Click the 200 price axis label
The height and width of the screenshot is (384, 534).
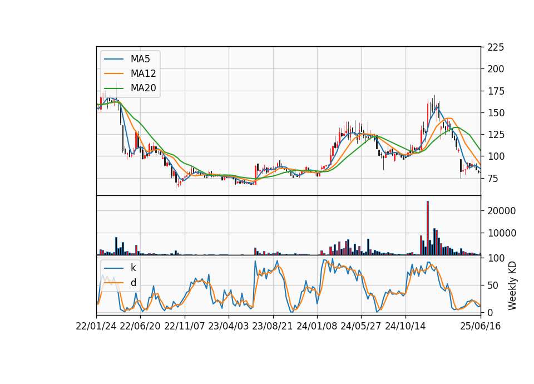[x=496, y=69]
